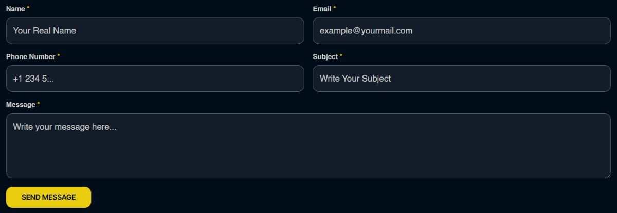Click the Name input field

(155, 31)
